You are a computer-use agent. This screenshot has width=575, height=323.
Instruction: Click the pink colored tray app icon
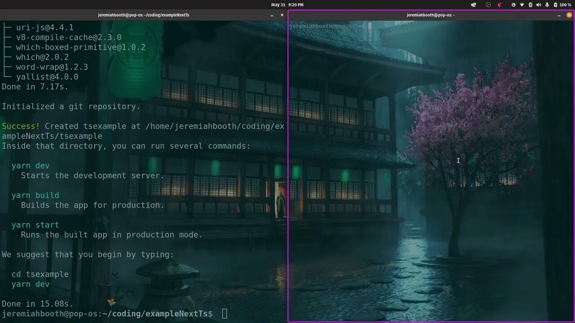coord(500,4)
